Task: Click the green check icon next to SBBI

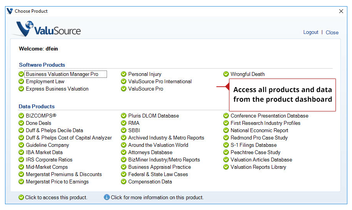Action: [x=124, y=130]
